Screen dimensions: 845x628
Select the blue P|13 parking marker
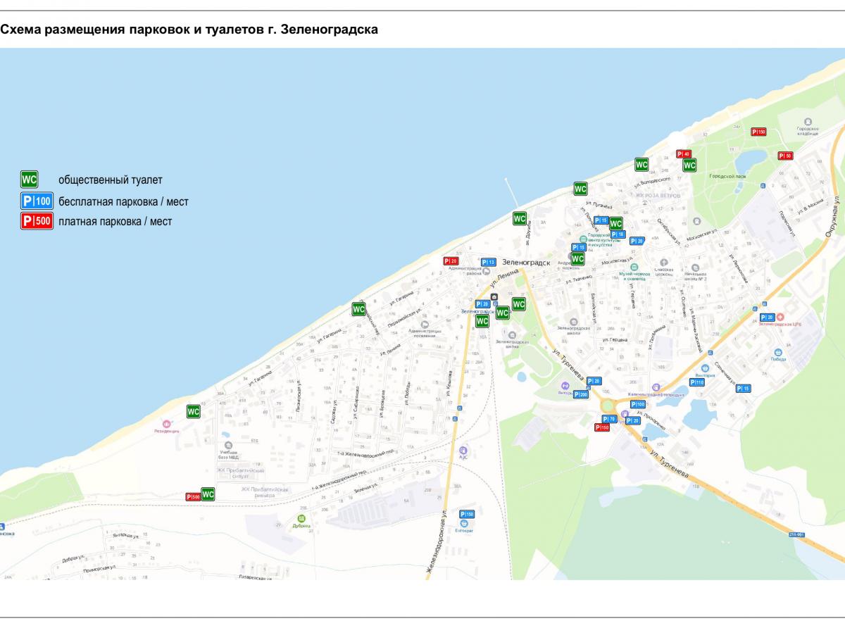[489, 262]
